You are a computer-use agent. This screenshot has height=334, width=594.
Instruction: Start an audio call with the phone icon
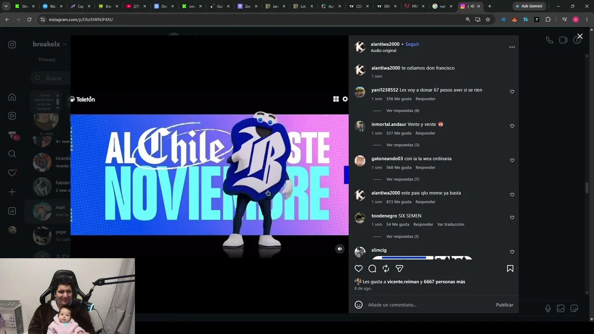point(549,40)
